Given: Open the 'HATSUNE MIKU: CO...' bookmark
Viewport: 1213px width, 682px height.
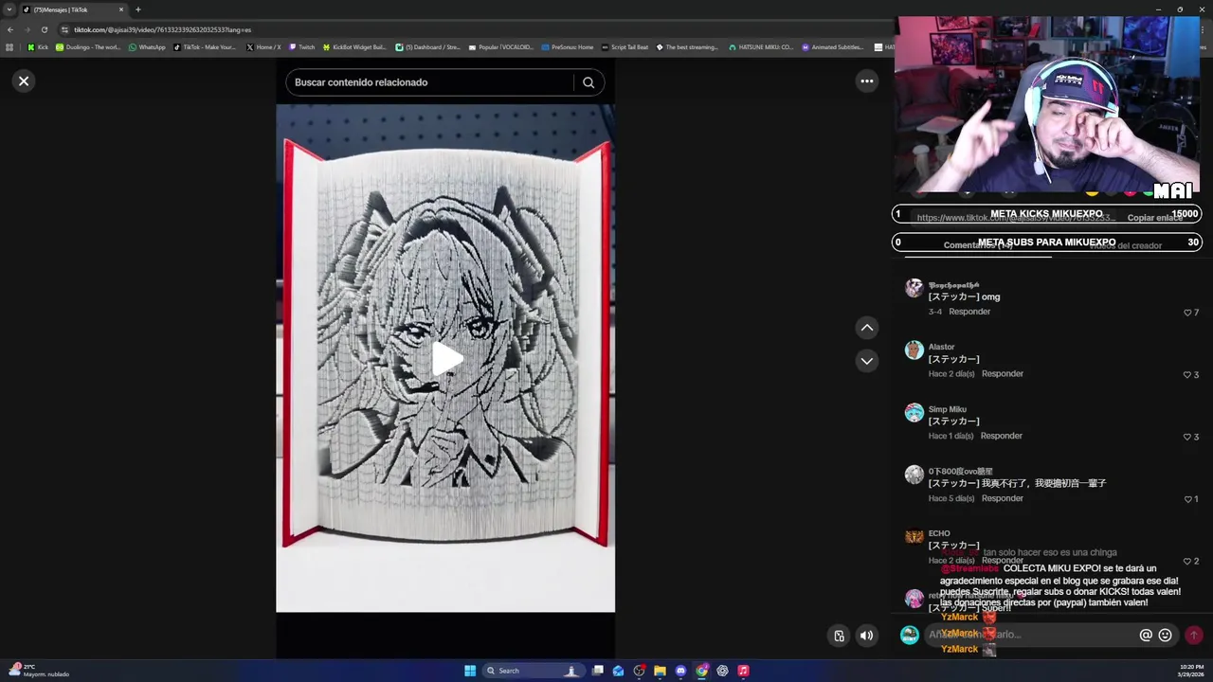Looking at the screenshot, I should click(x=761, y=47).
